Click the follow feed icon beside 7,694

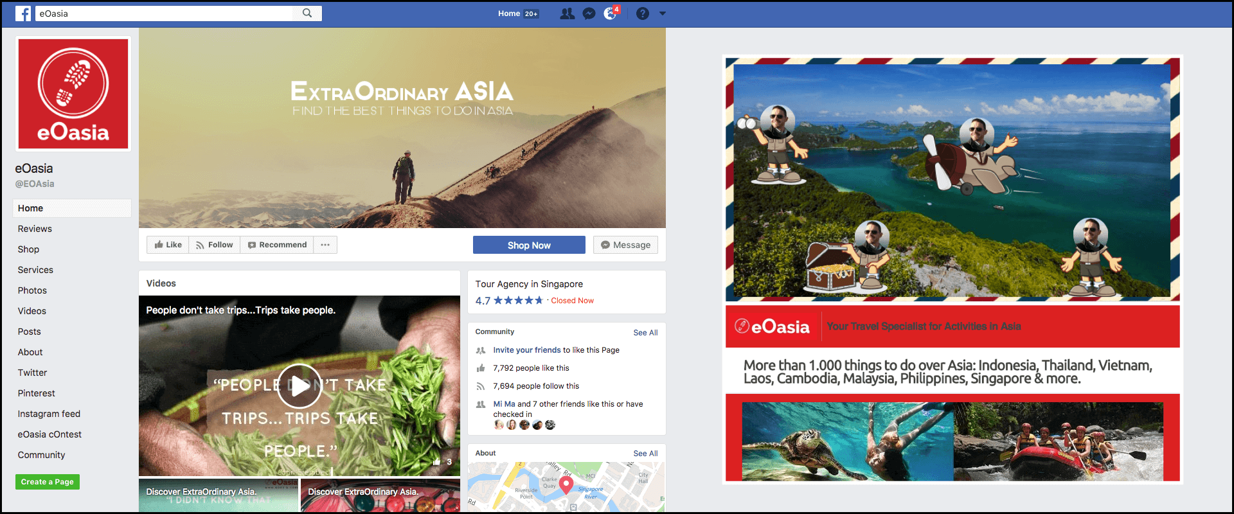coord(480,386)
